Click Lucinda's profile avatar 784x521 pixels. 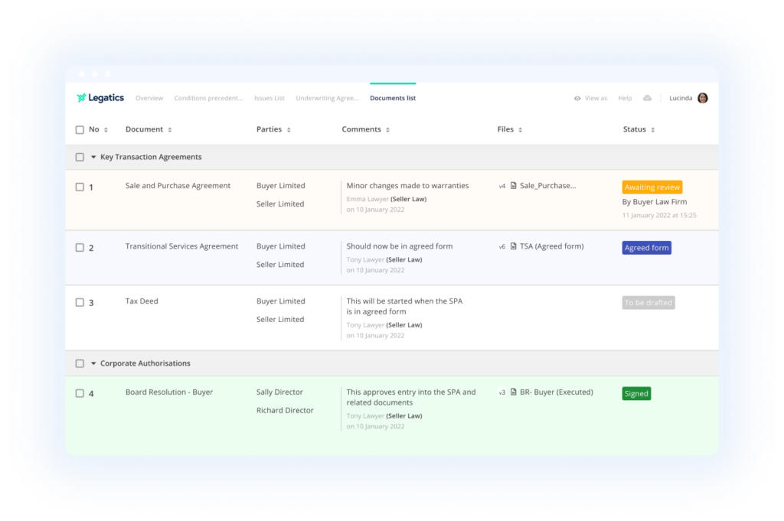(x=703, y=98)
